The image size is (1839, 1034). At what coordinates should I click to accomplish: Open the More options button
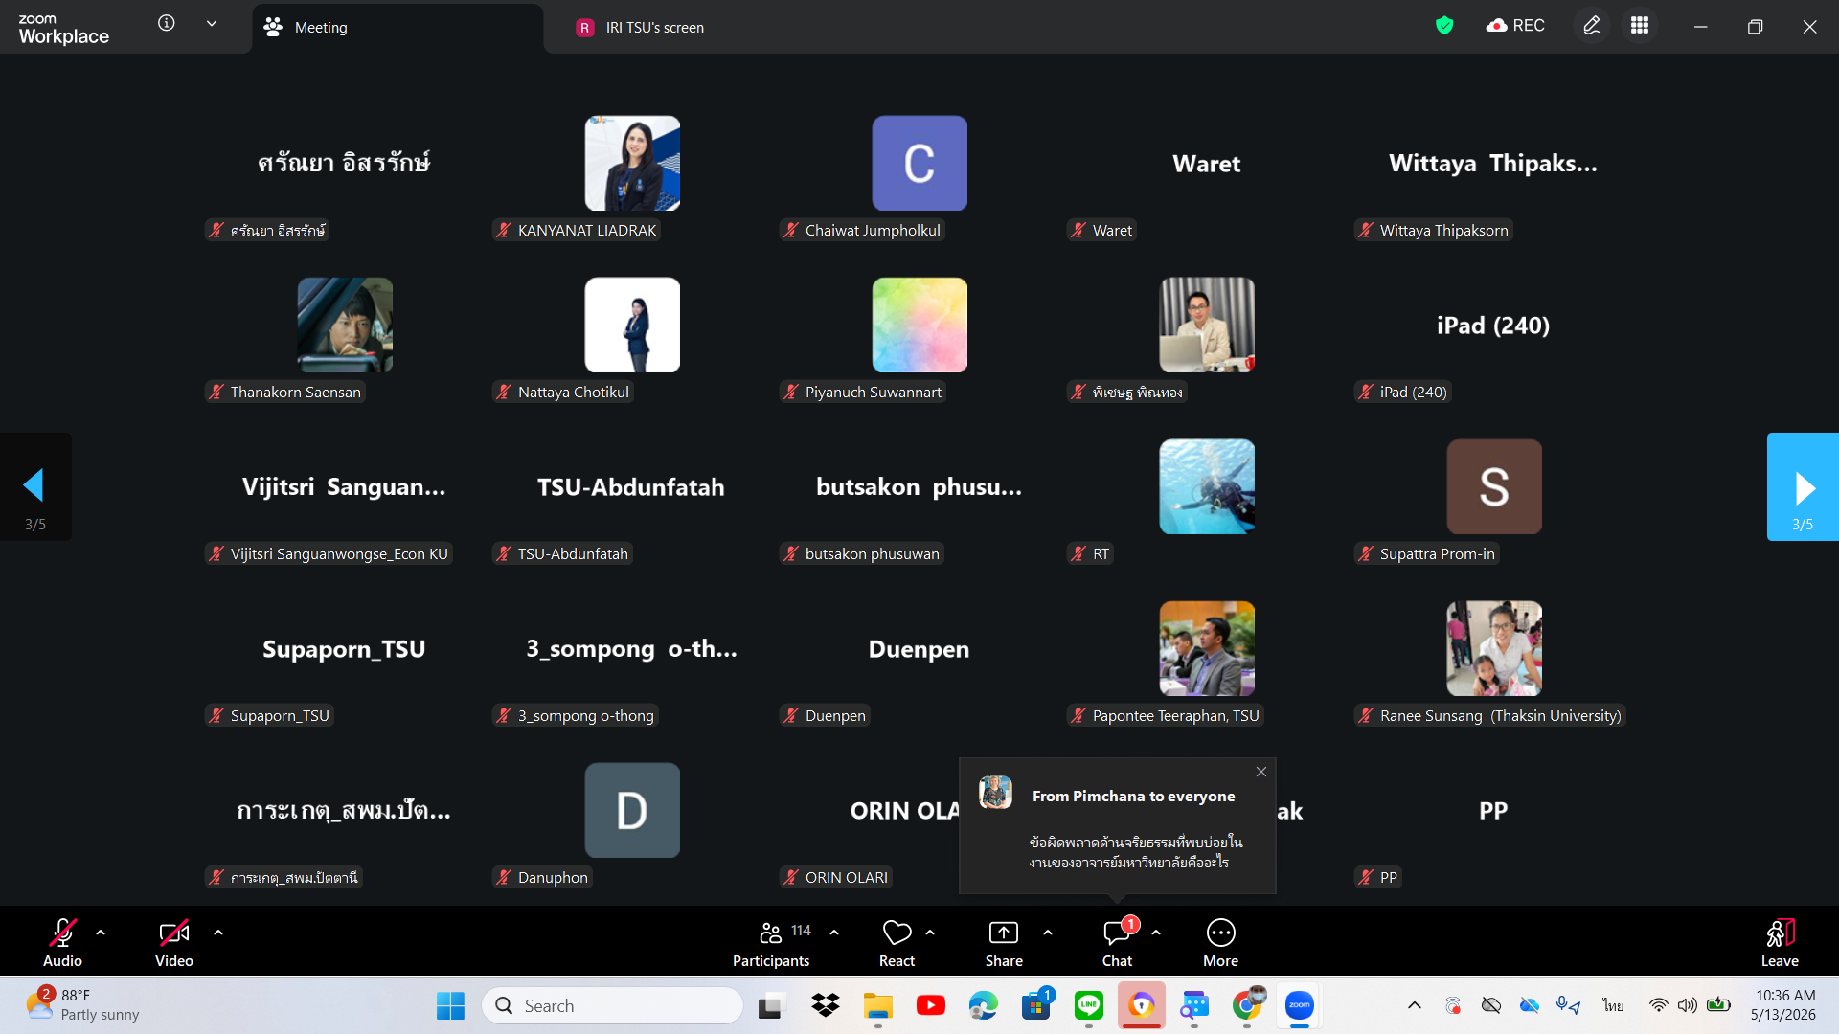coord(1220,943)
